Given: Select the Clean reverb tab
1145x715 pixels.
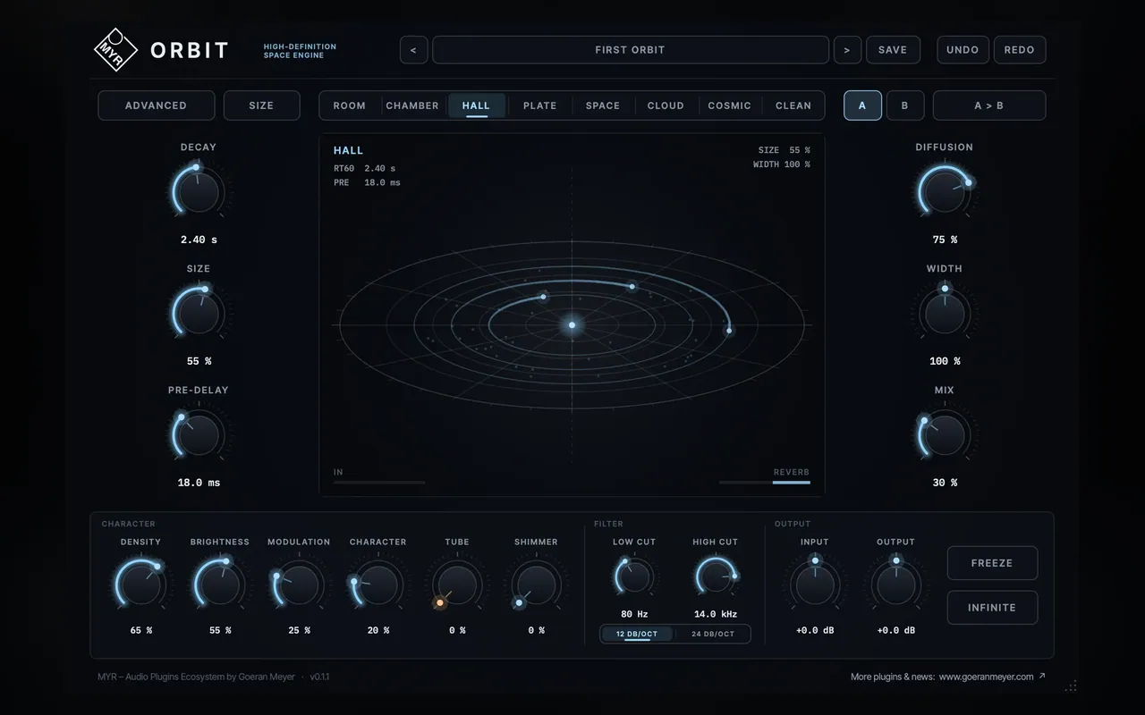Looking at the screenshot, I should 793,105.
